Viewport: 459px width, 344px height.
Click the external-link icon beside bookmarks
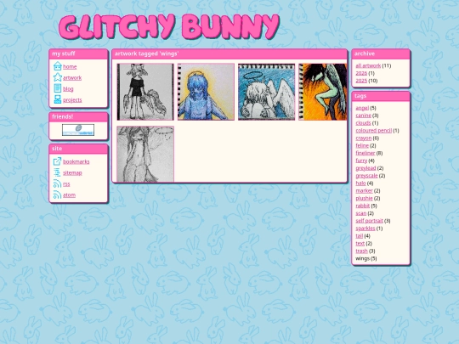tap(58, 161)
